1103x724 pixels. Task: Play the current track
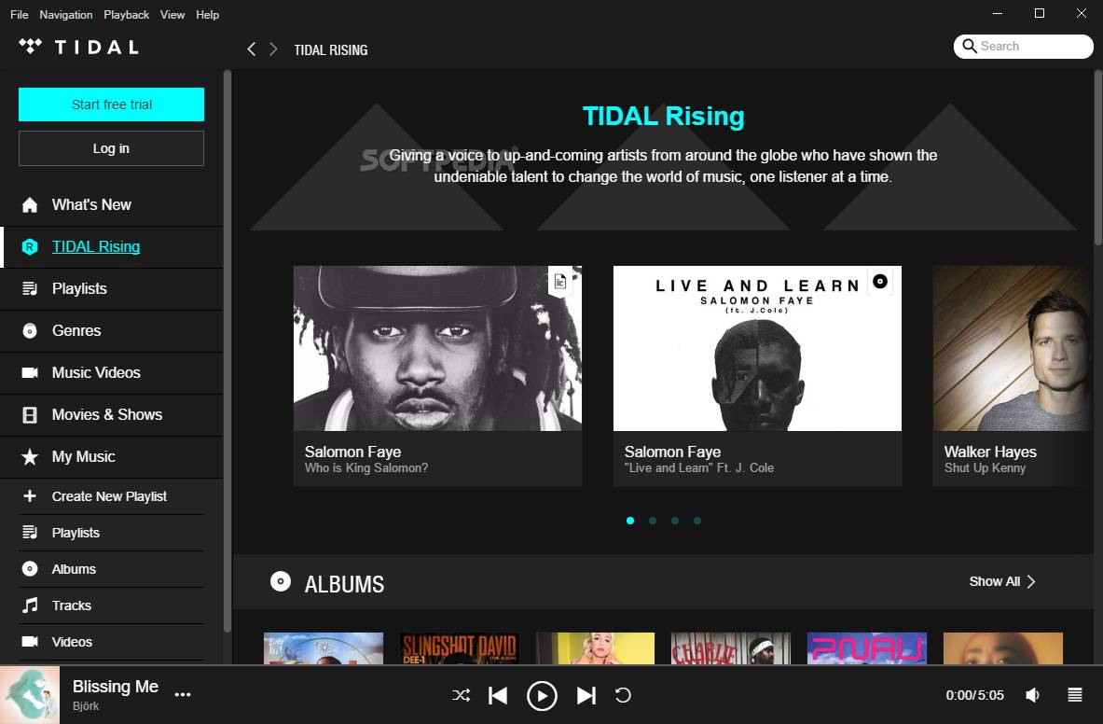[x=542, y=696]
